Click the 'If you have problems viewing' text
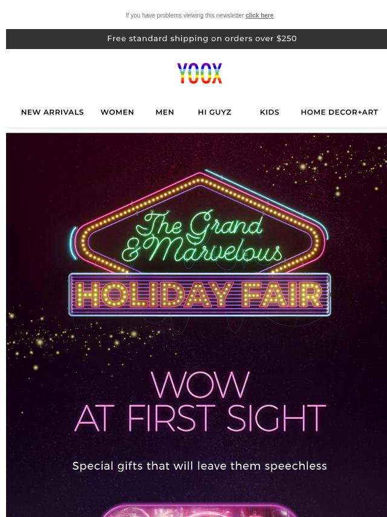Screen dimensions: 387x517 tap(184, 15)
